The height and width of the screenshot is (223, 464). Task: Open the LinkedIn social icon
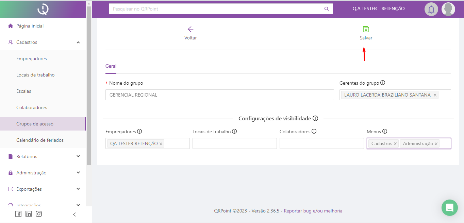pos(29,214)
